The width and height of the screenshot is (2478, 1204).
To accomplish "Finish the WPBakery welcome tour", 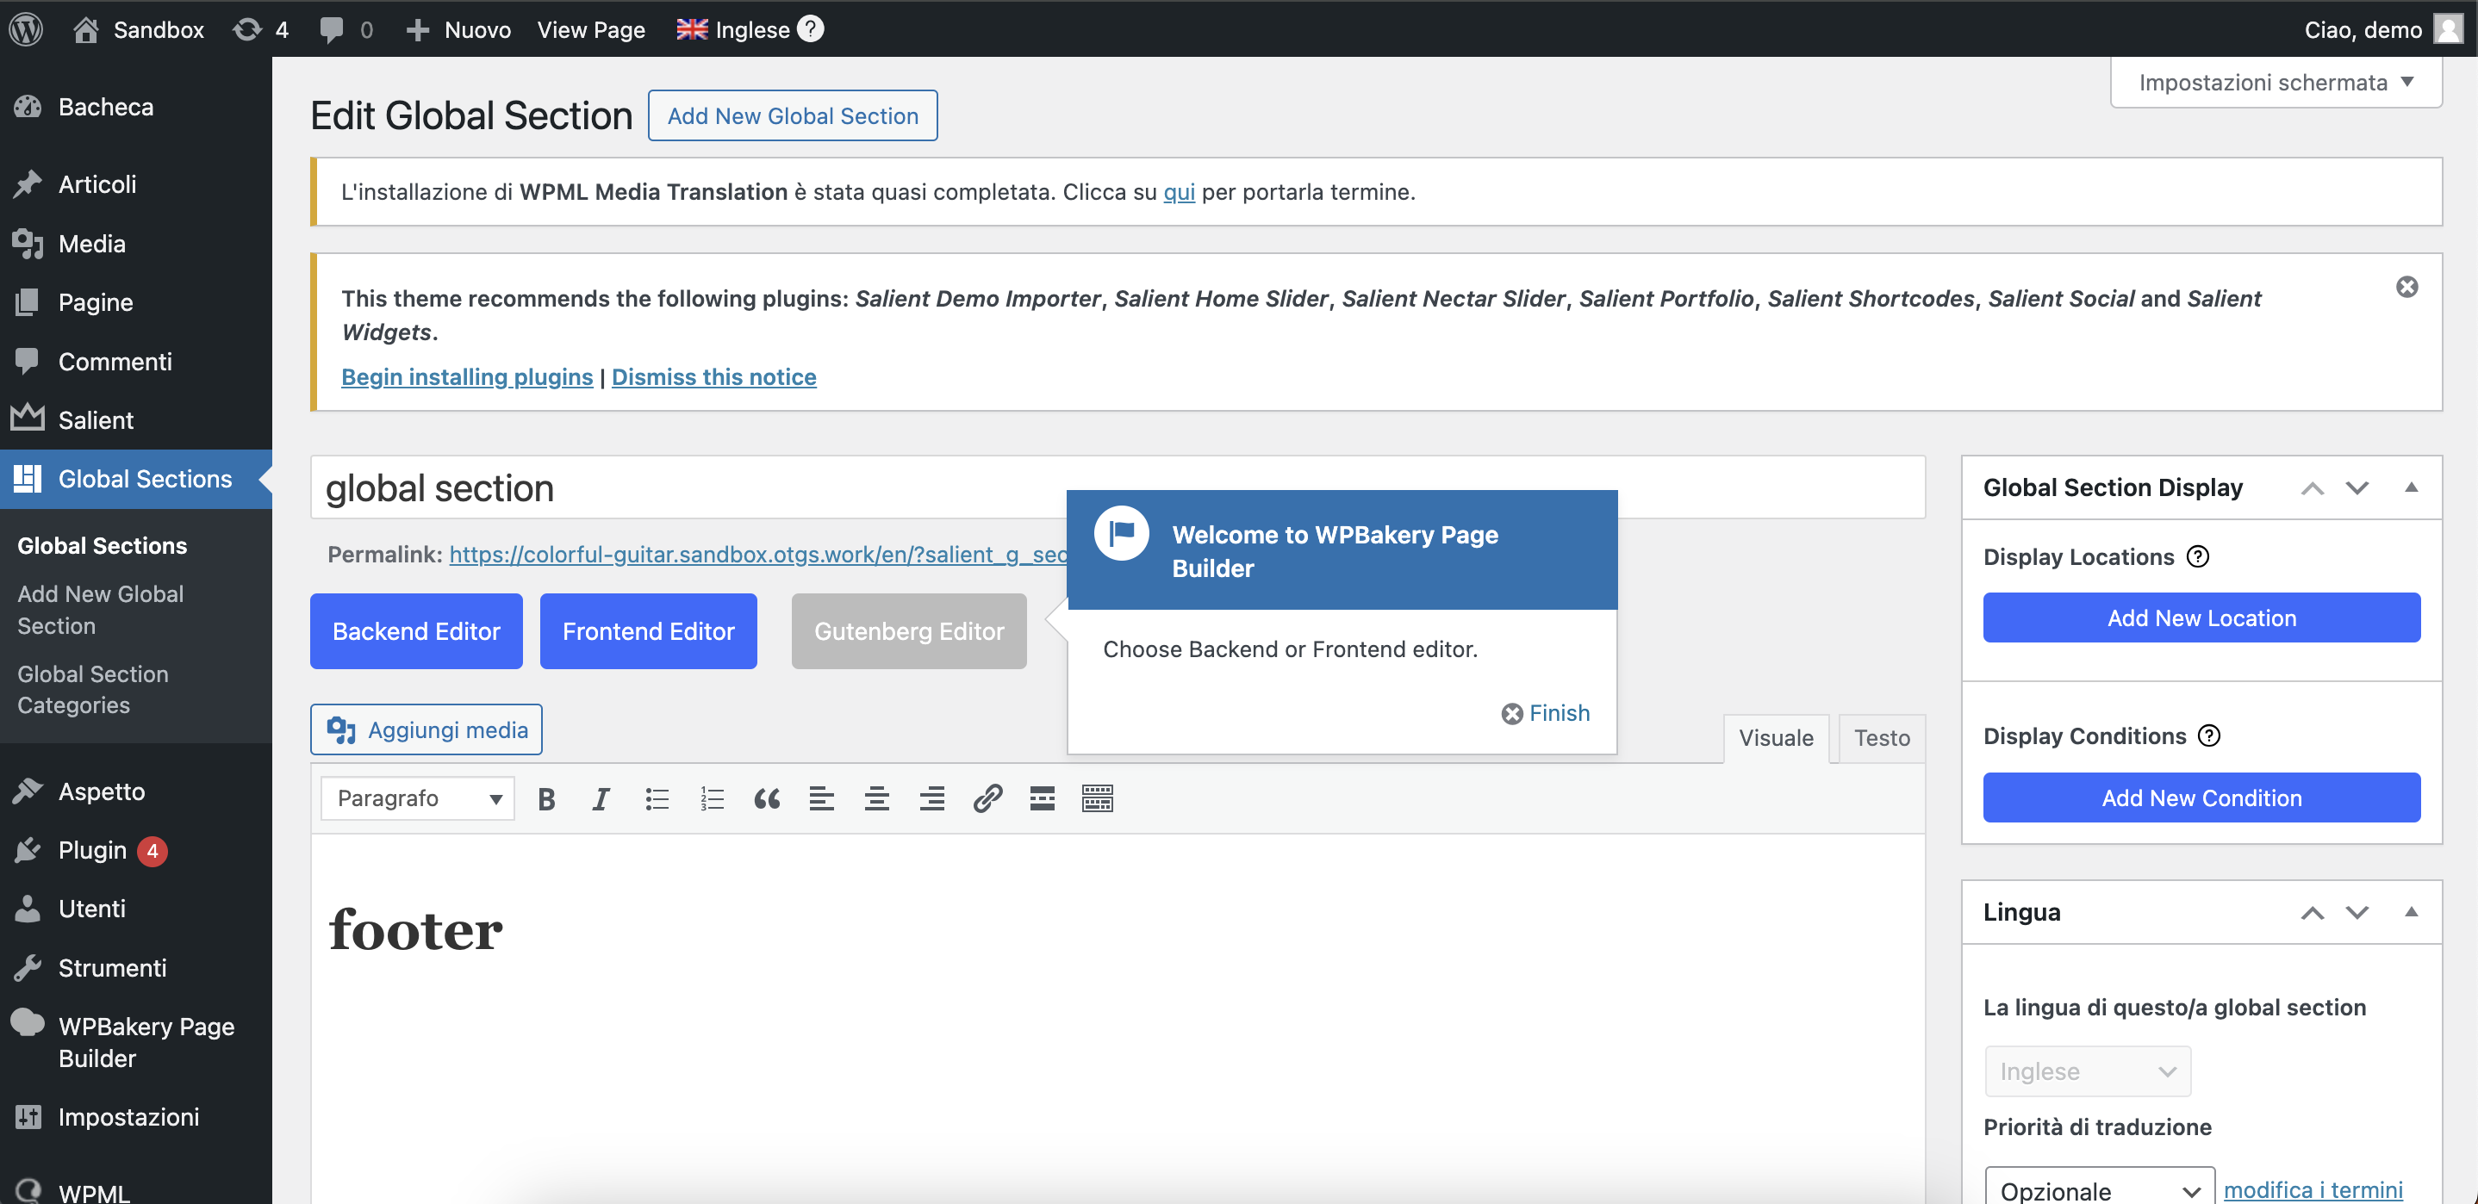I will pos(1546,712).
